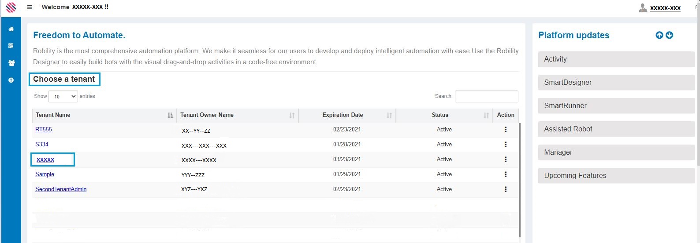Open the Assisted Robot updates section
Image resolution: width=700 pixels, height=243 pixels.
tap(616, 129)
